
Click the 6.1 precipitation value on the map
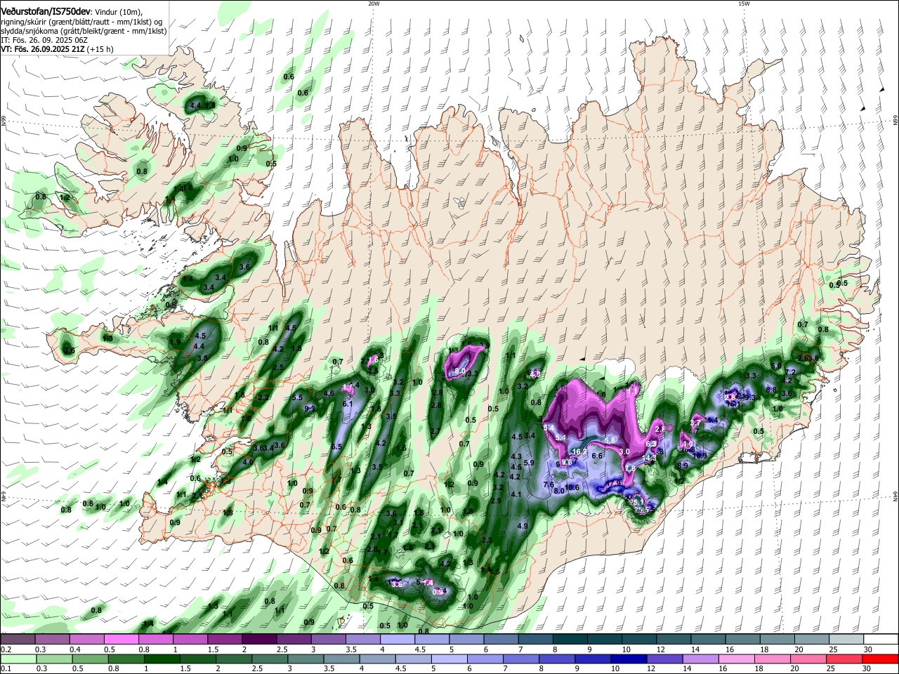[x=348, y=404]
